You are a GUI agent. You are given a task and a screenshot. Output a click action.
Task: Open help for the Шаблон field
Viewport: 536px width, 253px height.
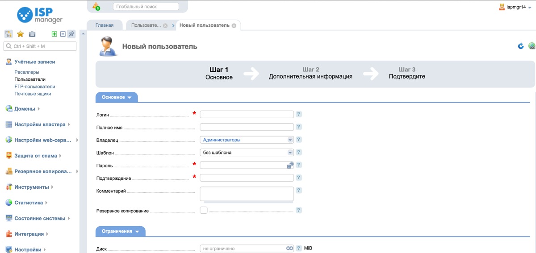click(x=299, y=152)
